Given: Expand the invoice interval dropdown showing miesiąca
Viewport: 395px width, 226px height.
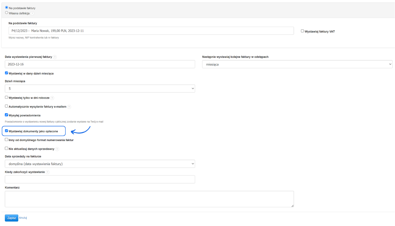Looking at the screenshot, I should [x=297, y=64].
